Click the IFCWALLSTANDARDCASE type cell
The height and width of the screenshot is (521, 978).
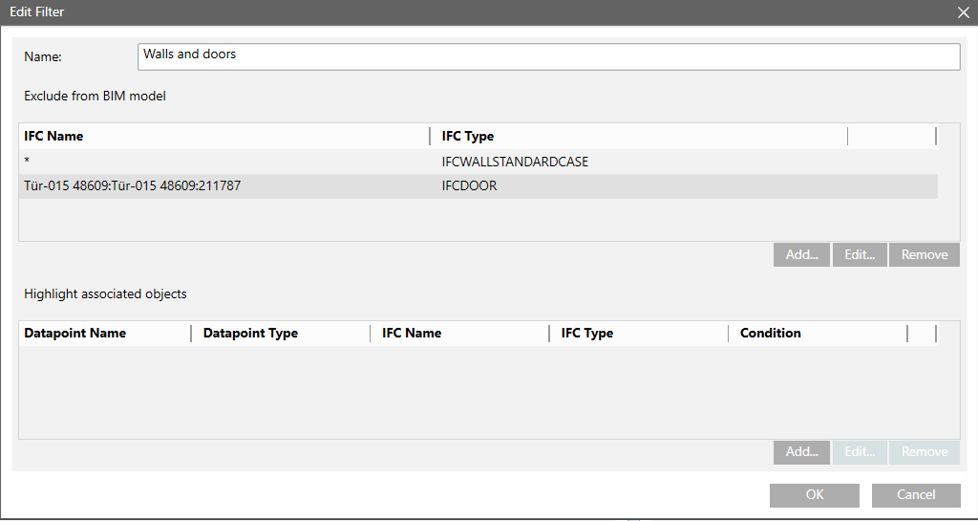click(x=515, y=163)
